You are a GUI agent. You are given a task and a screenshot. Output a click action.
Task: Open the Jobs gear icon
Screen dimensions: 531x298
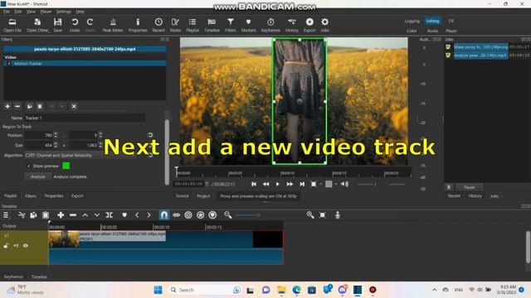click(324, 26)
